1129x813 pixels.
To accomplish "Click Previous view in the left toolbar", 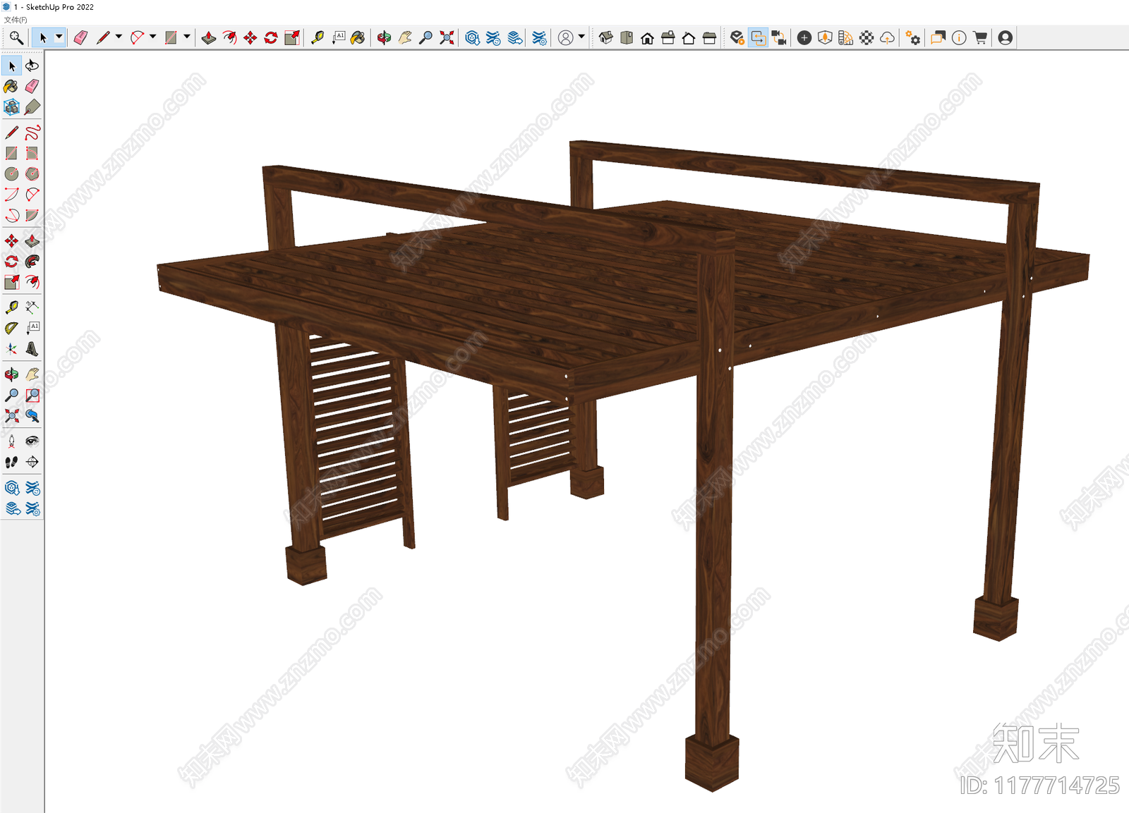I will (x=32, y=416).
